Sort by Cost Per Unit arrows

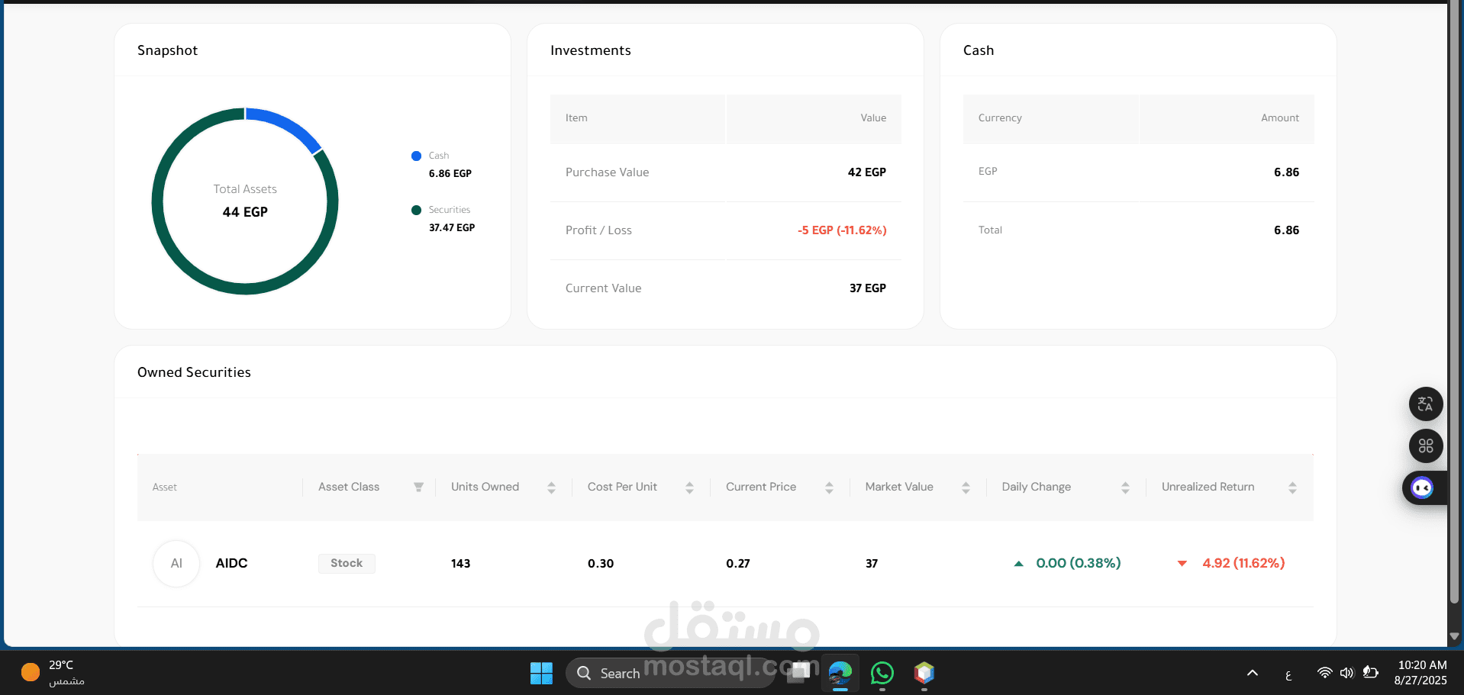pyautogui.click(x=689, y=487)
